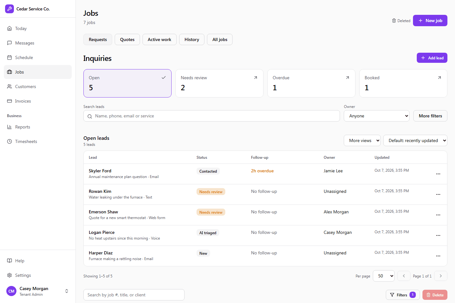
Task: Switch to the Active work tab
Action: tap(160, 39)
